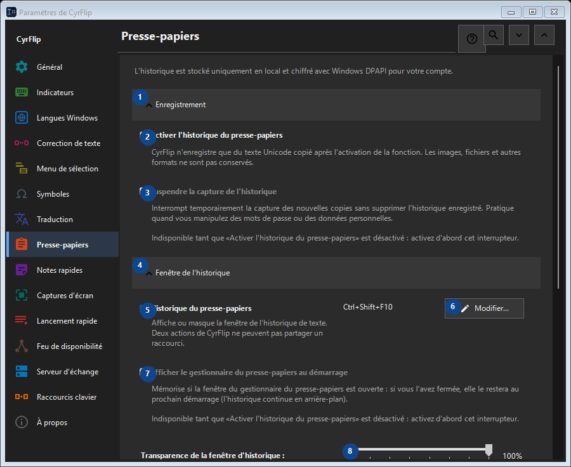571x467 pixels.
Task: Open Général via its gear icon
Action: click(22, 67)
